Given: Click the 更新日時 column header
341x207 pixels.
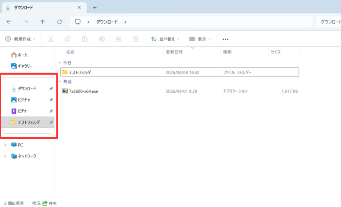Looking at the screenshot, I should tap(174, 52).
